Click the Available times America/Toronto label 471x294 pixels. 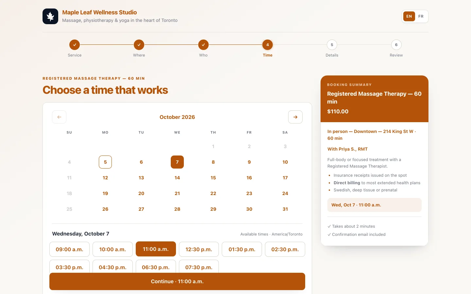pyautogui.click(x=271, y=234)
